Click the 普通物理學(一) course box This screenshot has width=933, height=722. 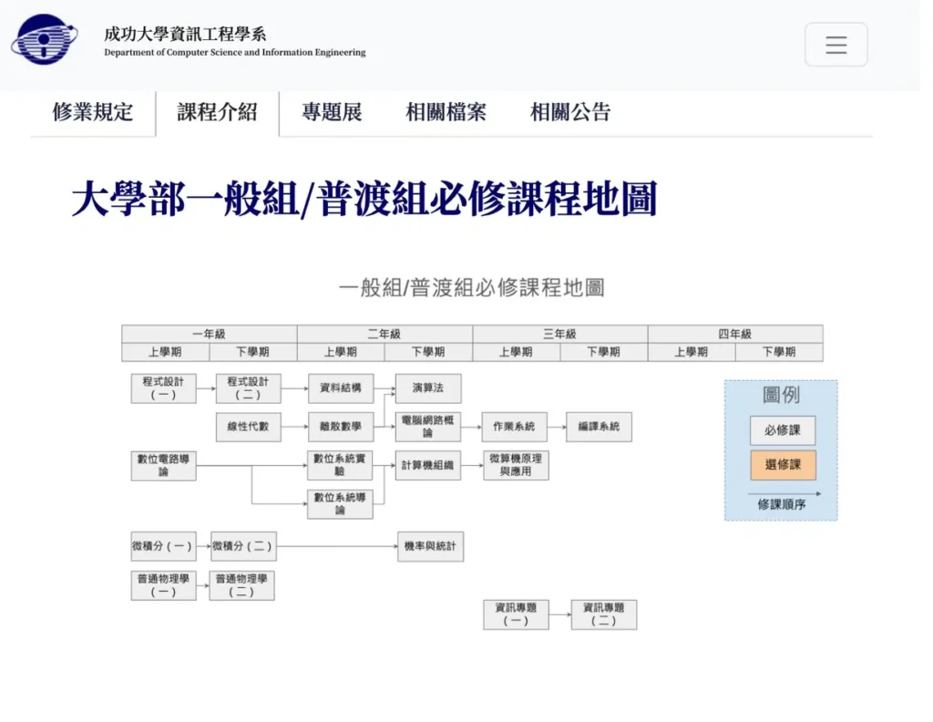click(x=164, y=585)
